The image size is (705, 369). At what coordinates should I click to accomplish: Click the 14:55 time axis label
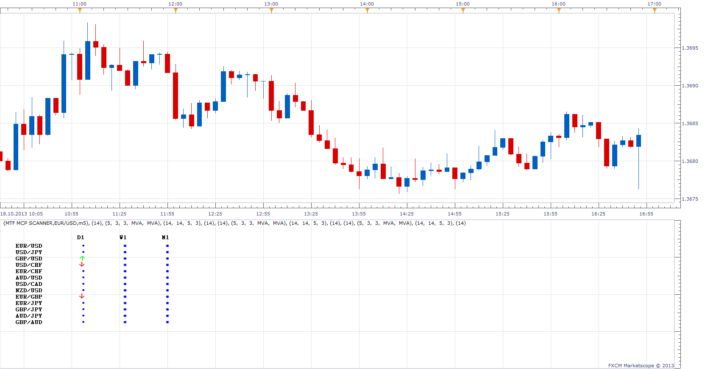455,214
